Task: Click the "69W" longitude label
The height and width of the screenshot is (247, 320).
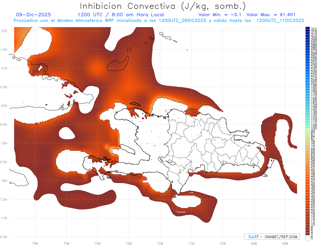Action: (x=254, y=243)
